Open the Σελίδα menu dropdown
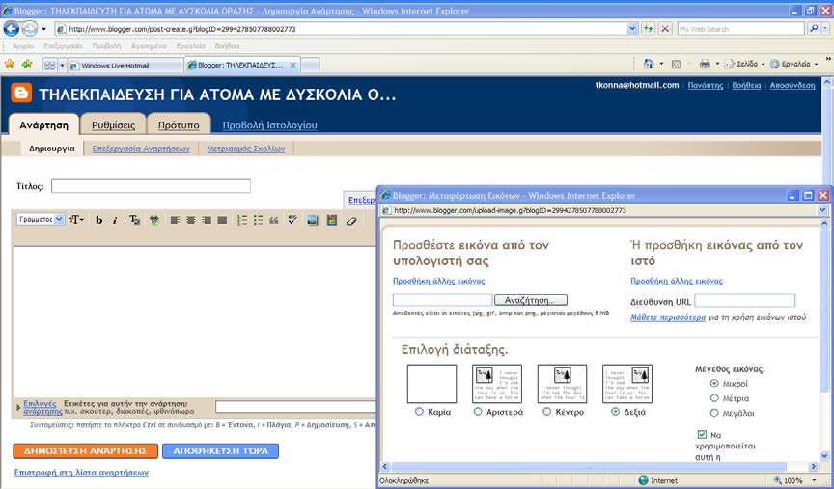 click(743, 64)
